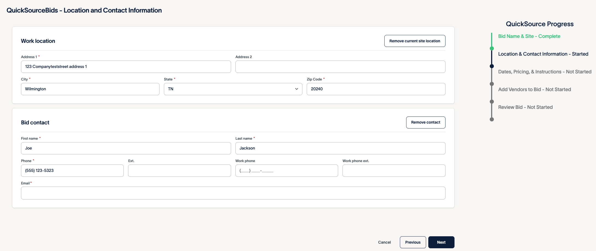Edit the Last name field with Jackson

340,148
